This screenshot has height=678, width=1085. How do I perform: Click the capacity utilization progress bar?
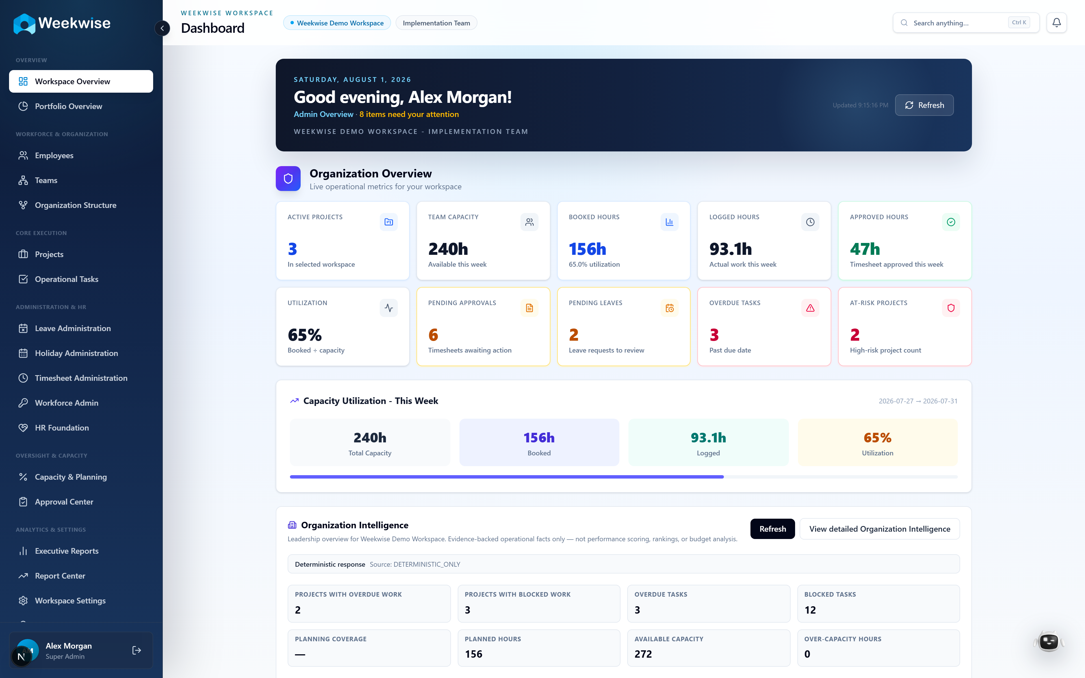(623, 477)
